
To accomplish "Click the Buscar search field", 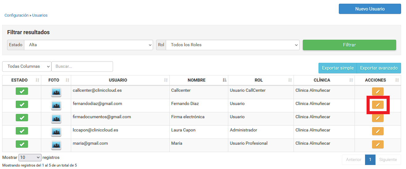I will (x=82, y=66).
